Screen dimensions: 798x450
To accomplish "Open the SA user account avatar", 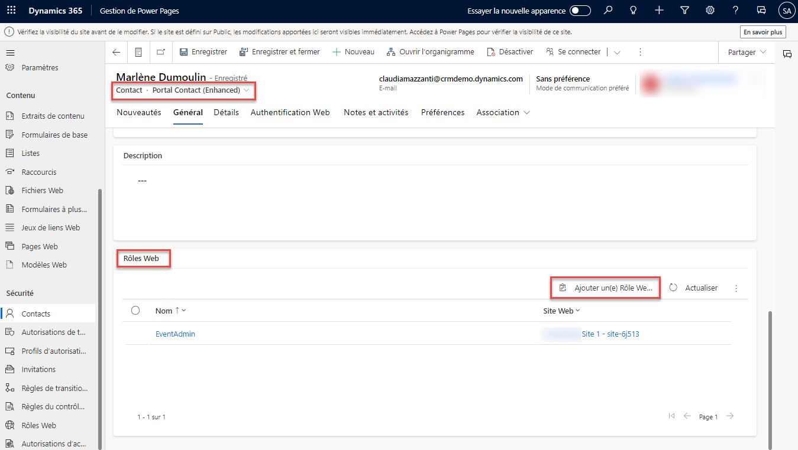I will point(786,11).
